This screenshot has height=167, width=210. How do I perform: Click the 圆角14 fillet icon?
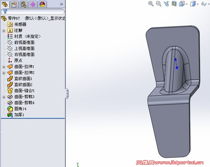click(10, 109)
